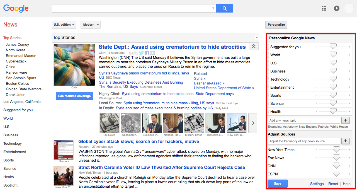The width and height of the screenshot is (357, 191).
Task: Click the plus sign on the ESPN slider
Action: pyautogui.click(x=349, y=174)
